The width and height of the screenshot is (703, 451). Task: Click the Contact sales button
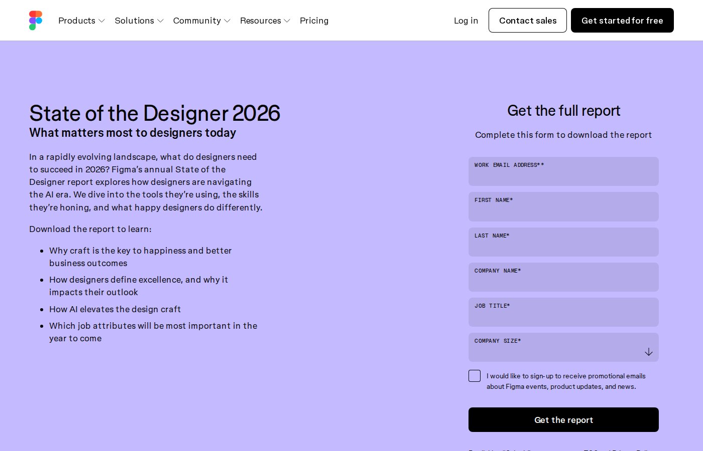(x=528, y=21)
